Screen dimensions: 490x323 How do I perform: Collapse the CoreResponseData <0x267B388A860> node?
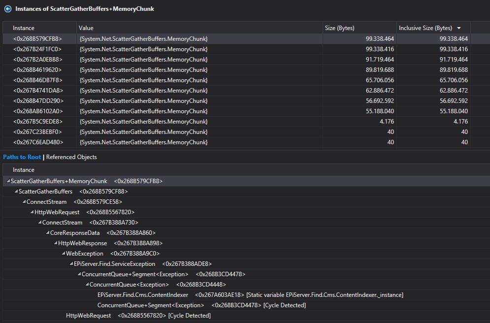pos(47,232)
